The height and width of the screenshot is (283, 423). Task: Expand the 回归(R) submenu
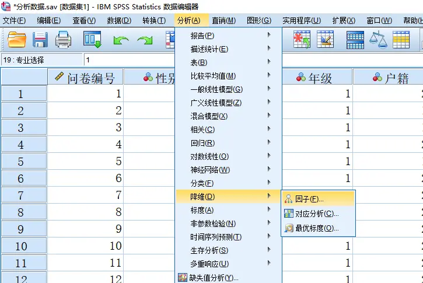pos(228,143)
